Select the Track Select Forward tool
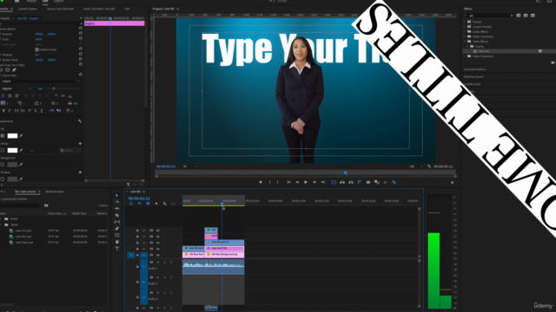The image size is (556, 312). click(117, 202)
